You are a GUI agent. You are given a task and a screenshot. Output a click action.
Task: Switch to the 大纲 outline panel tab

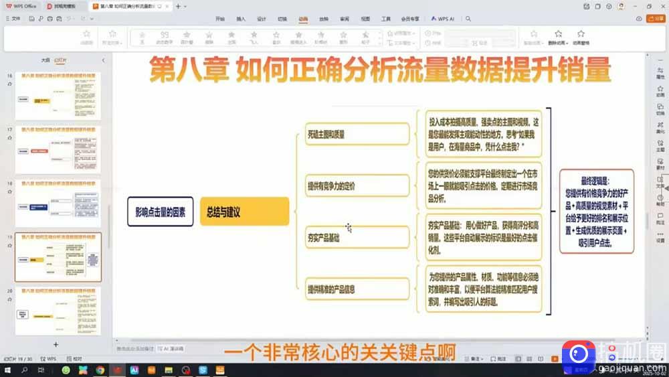45,60
